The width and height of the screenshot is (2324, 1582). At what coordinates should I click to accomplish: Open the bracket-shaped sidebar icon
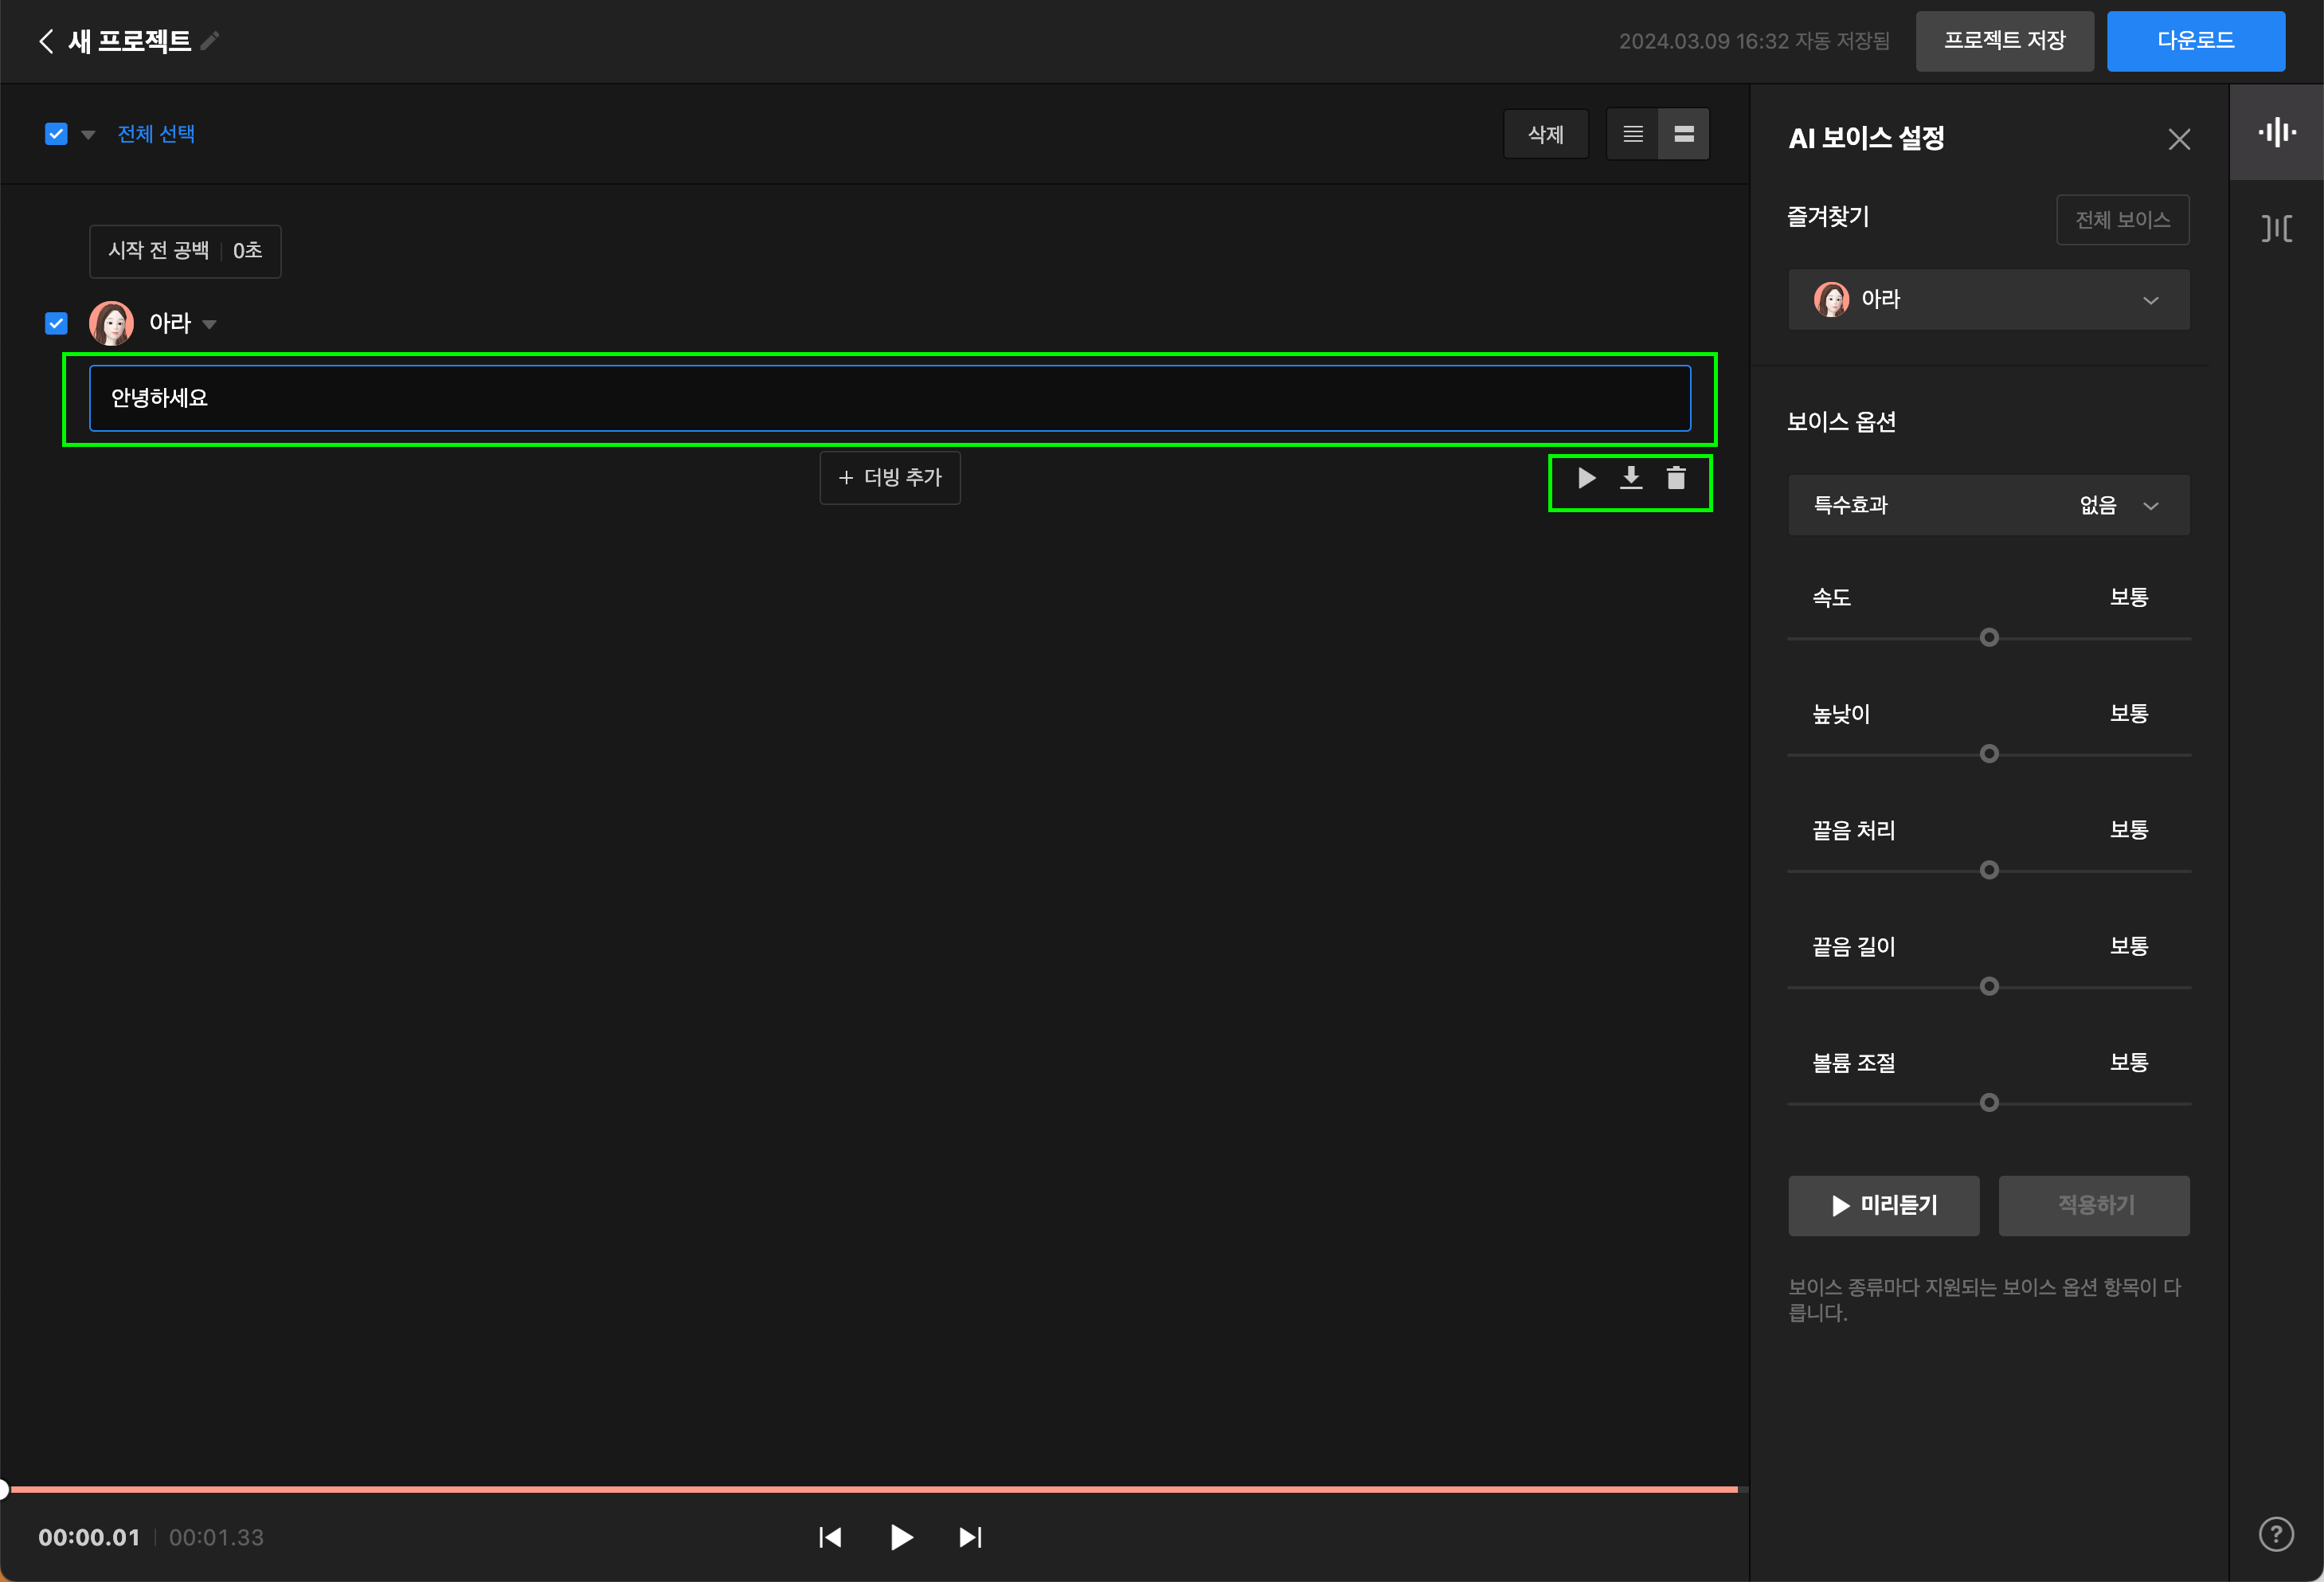pos(2276,228)
